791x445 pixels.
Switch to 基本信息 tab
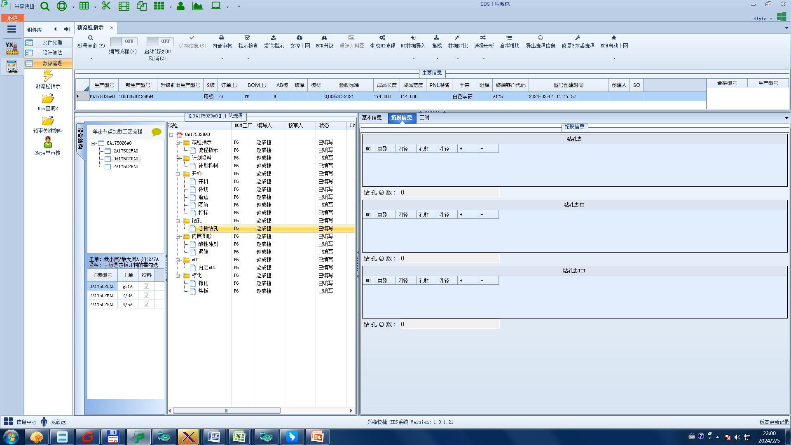(x=372, y=118)
